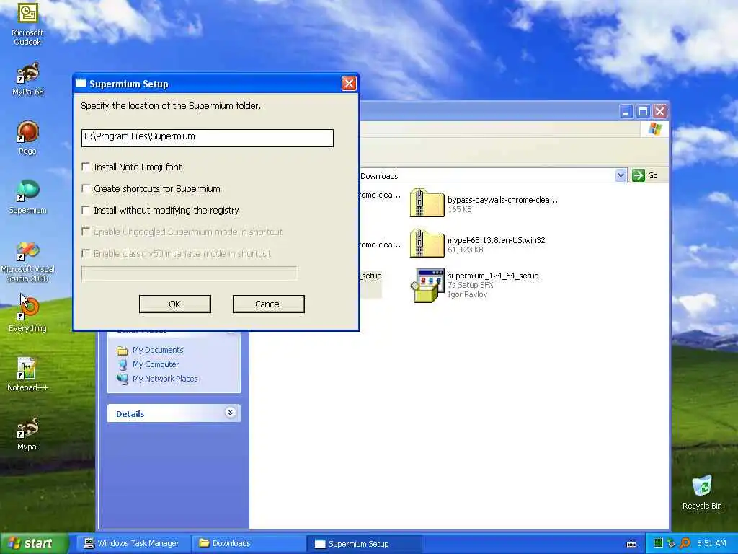Select mypal-68.13.8.en-US.win32 zip file icon
Viewport: 738px width, 554px height.
pyautogui.click(x=427, y=243)
